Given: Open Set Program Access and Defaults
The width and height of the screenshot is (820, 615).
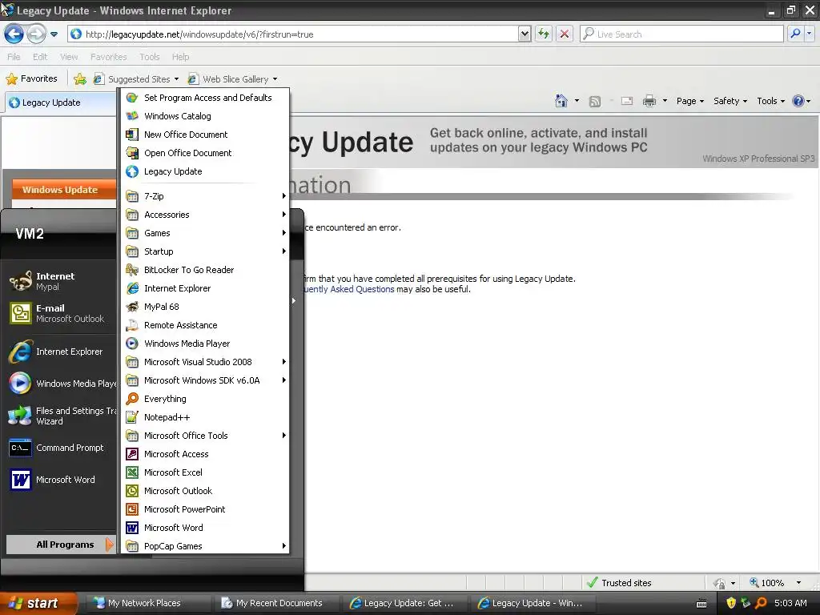Looking at the screenshot, I should [205, 98].
